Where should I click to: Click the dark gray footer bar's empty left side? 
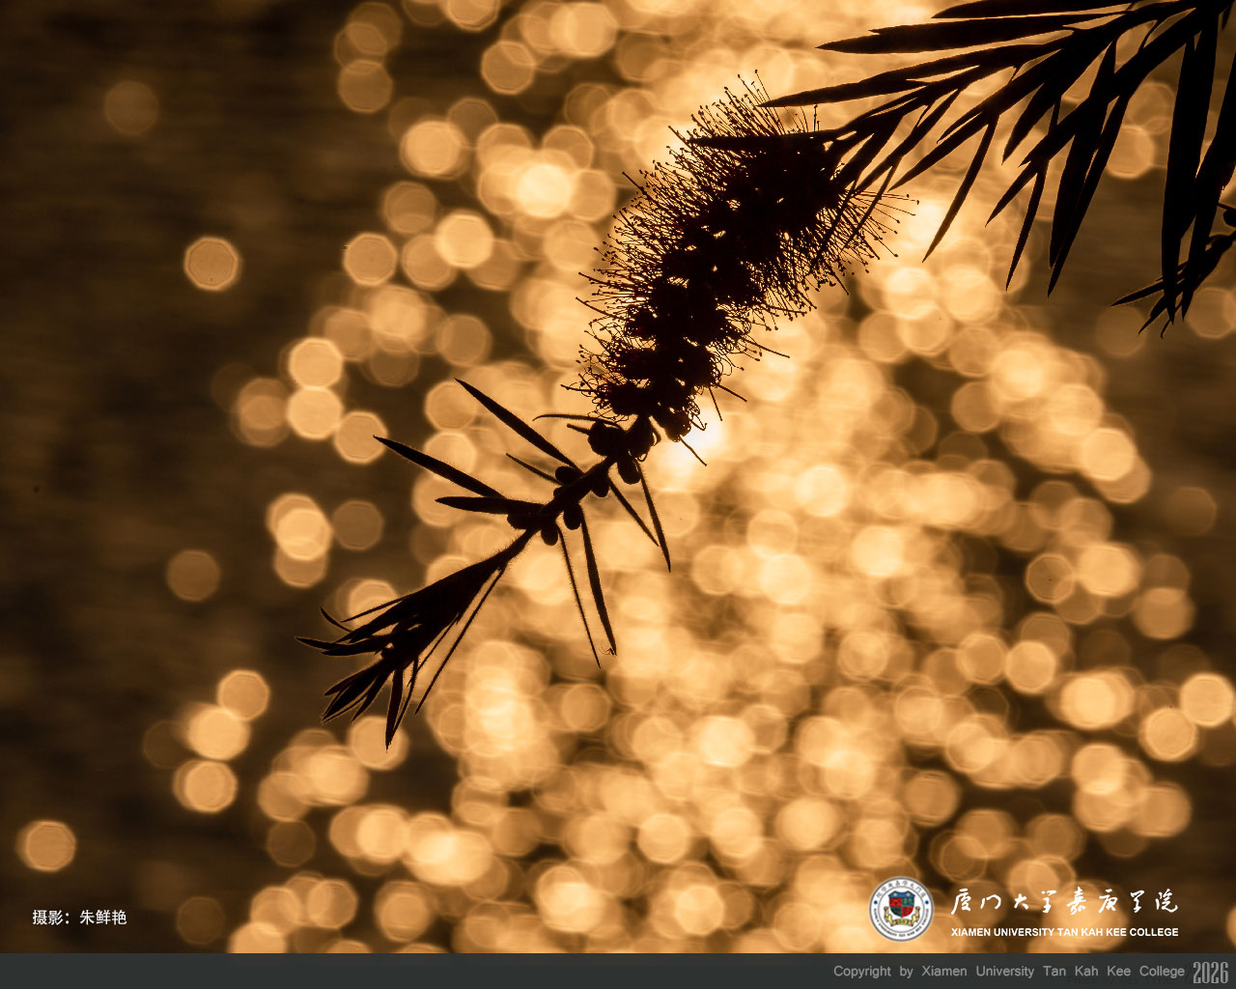(290, 972)
